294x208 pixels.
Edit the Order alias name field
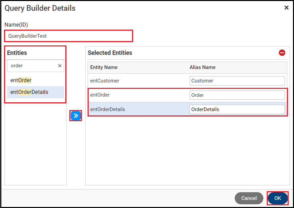click(237, 95)
